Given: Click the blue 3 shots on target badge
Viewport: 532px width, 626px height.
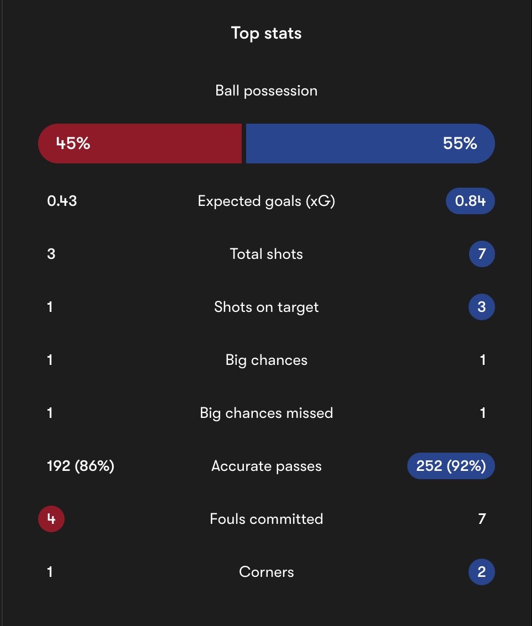Looking at the screenshot, I should [482, 307].
